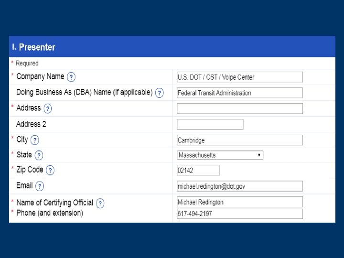Click the help icon next to Address

coord(48,108)
